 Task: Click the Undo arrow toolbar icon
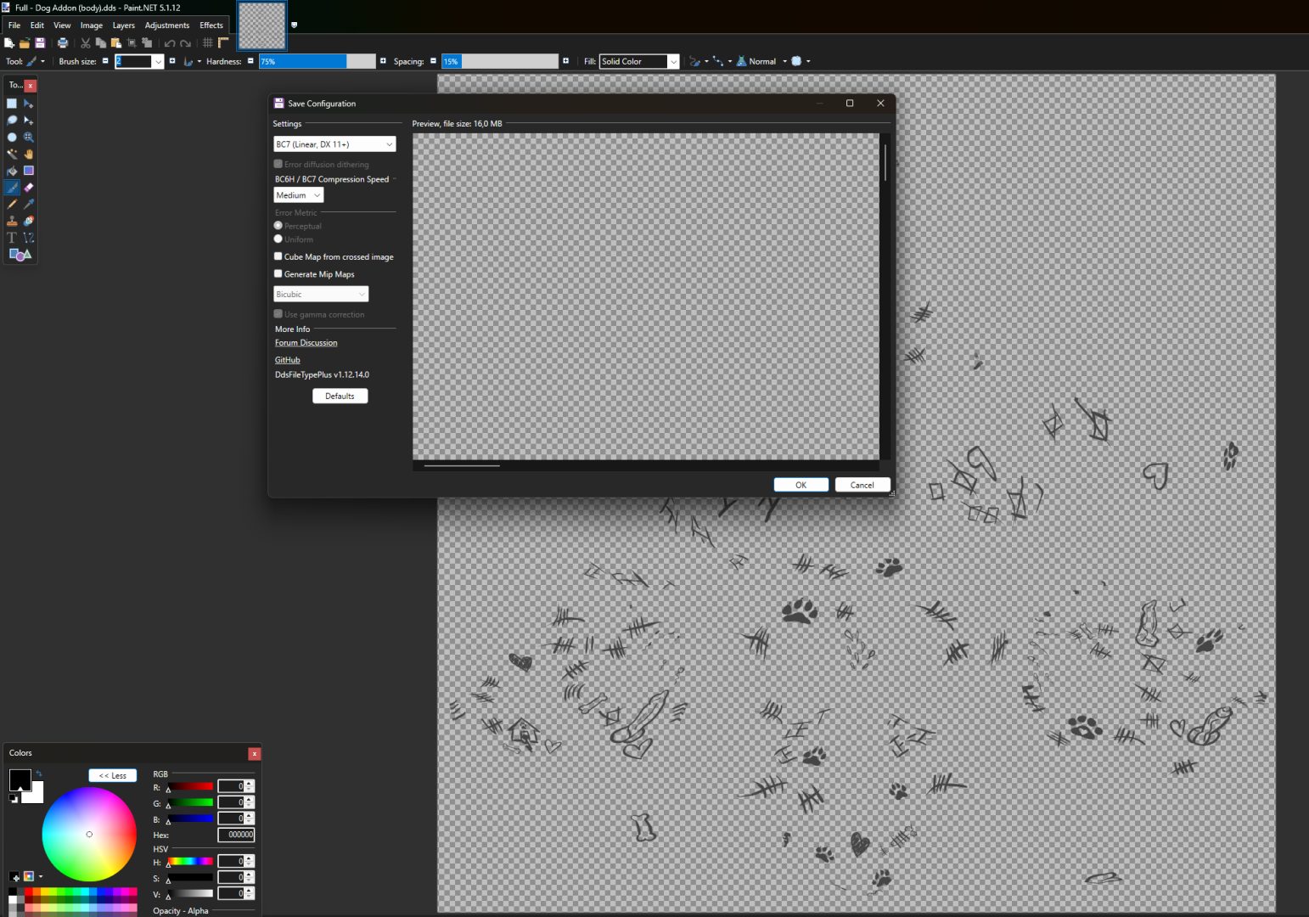[170, 42]
